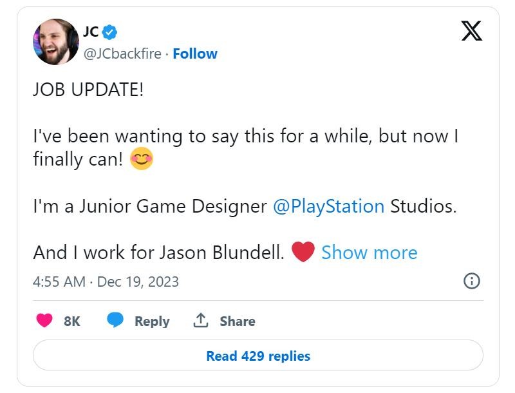Click the Read 429 replies button
The image size is (515, 393).
pos(258,356)
